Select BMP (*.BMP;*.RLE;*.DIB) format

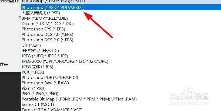pos(121,18)
